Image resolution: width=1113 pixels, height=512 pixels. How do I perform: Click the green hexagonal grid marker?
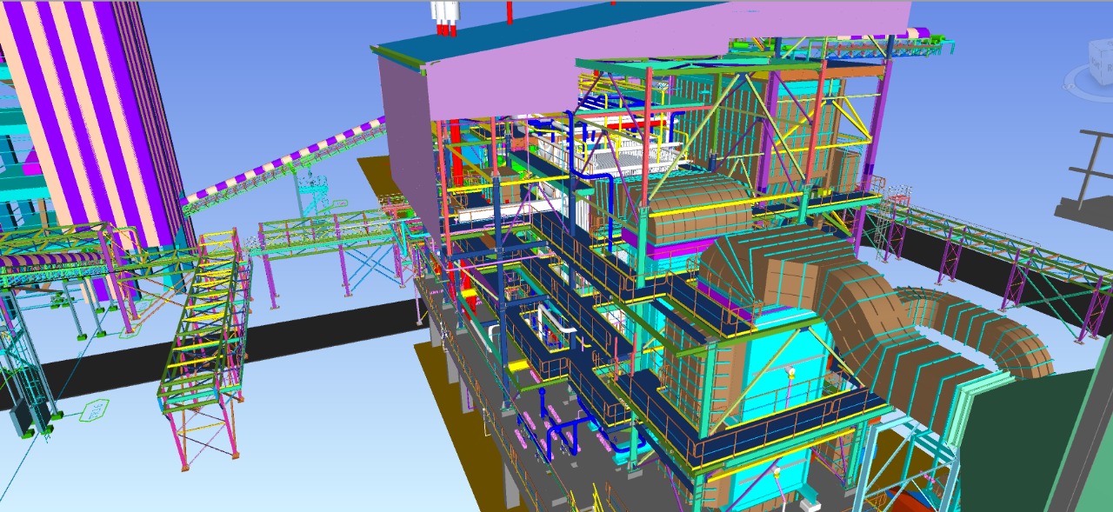(93, 409)
